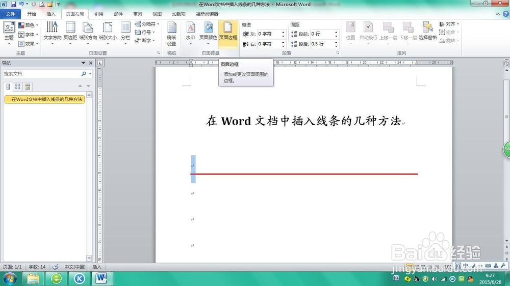This screenshot has width=510, height=286.
Task: Click proofing check icon in status bar
Action: pyautogui.click(x=55, y=267)
